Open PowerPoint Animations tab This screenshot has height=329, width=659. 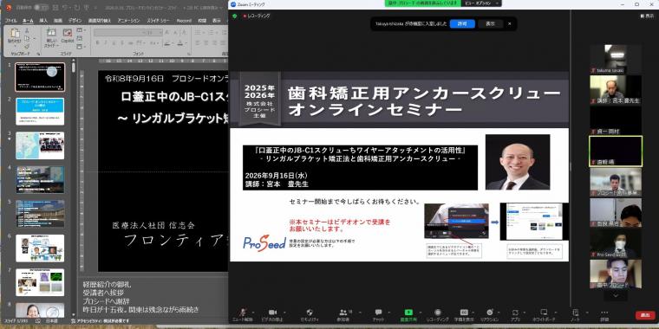tap(129, 20)
